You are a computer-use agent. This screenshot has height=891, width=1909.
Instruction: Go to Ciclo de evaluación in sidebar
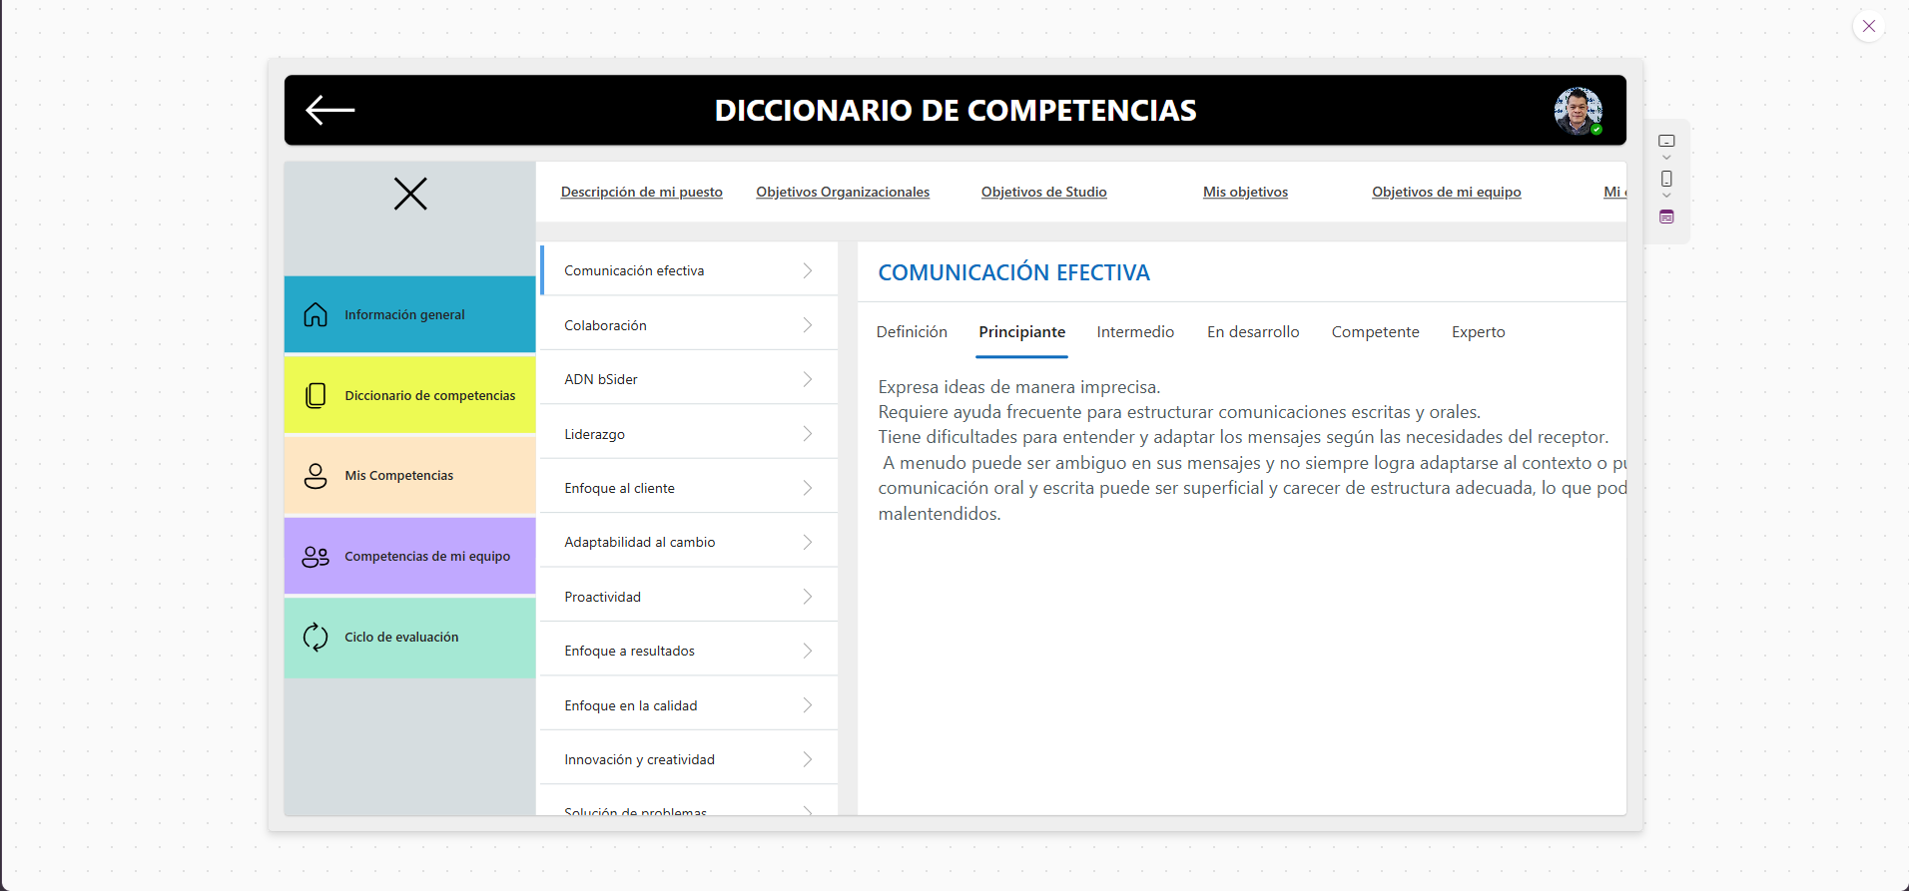410,637
